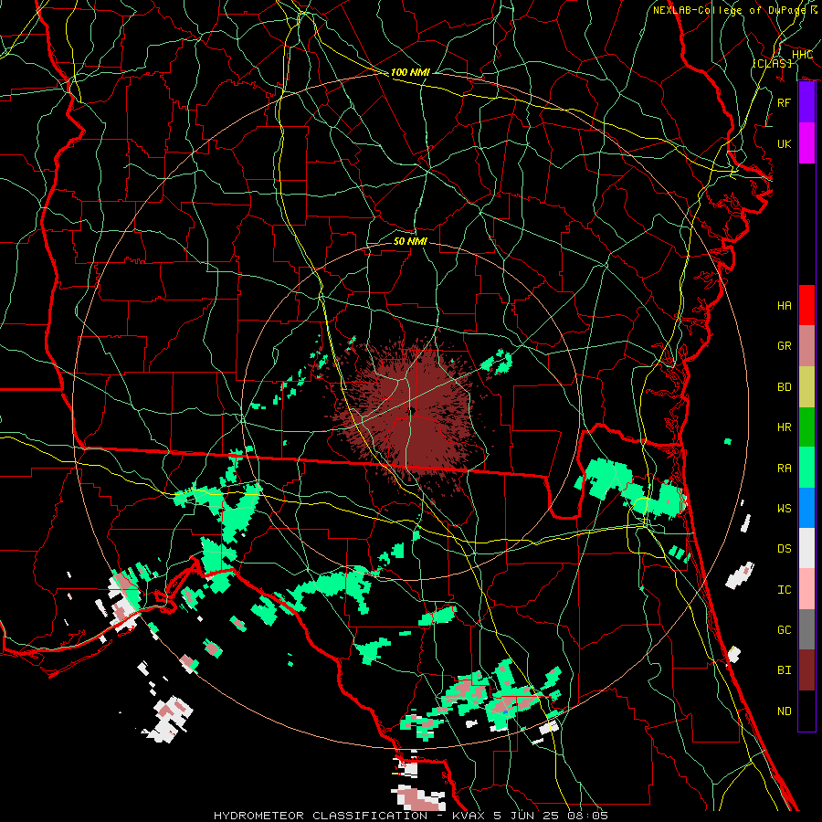Select the BI legend label
This screenshot has height=822, width=822.
pos(785,670)
